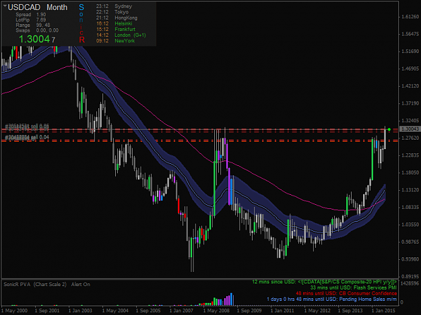Click the Pending Home Sales m/m news line
This screenshot has height=315, width=421.
click(x=332, y=300)
